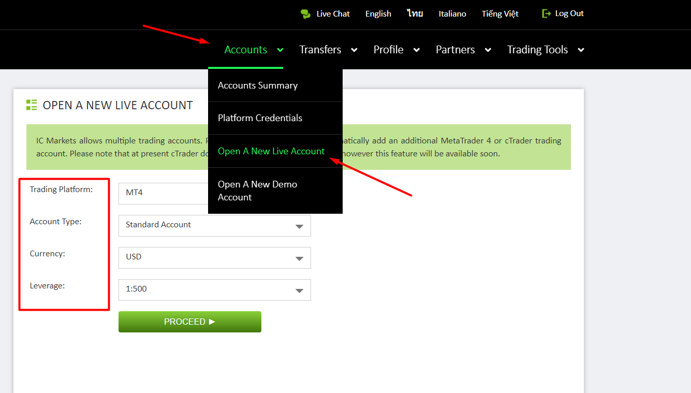691x393 pixels.
Task: Open the Partners menu
Action: tap(455, 50)
